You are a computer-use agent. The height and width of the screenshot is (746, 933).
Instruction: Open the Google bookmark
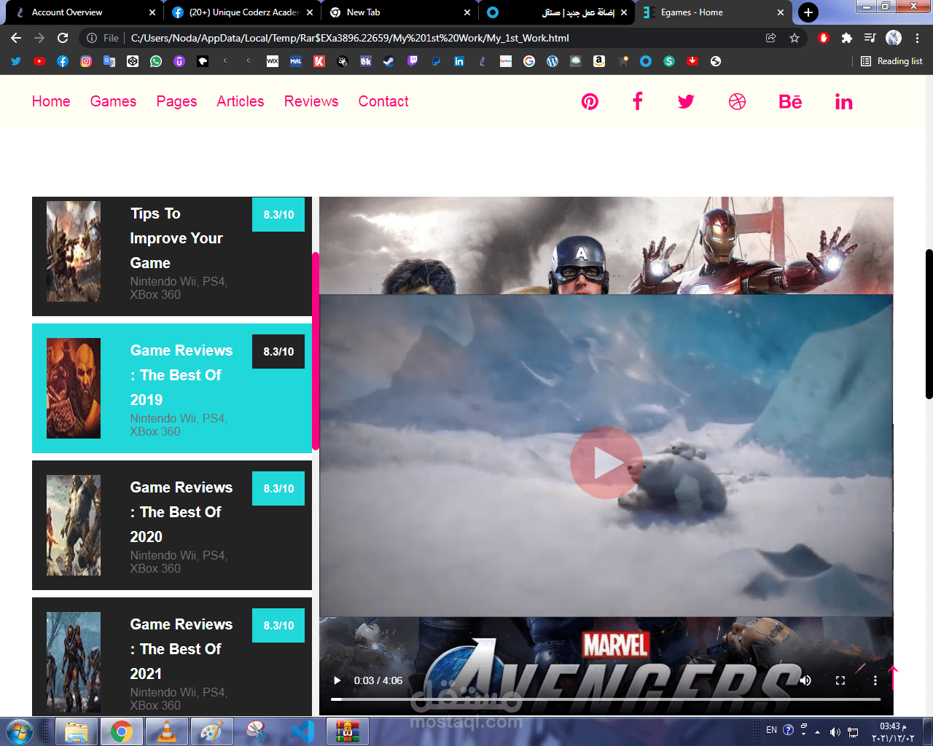click(x=529, y=61)
